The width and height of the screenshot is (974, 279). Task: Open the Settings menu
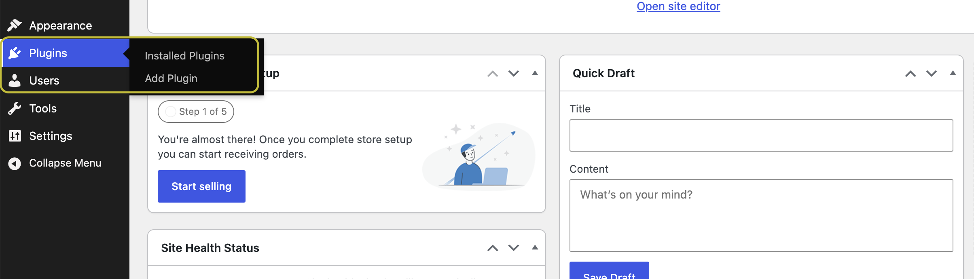pyautogui.click(x=65, y=136)
